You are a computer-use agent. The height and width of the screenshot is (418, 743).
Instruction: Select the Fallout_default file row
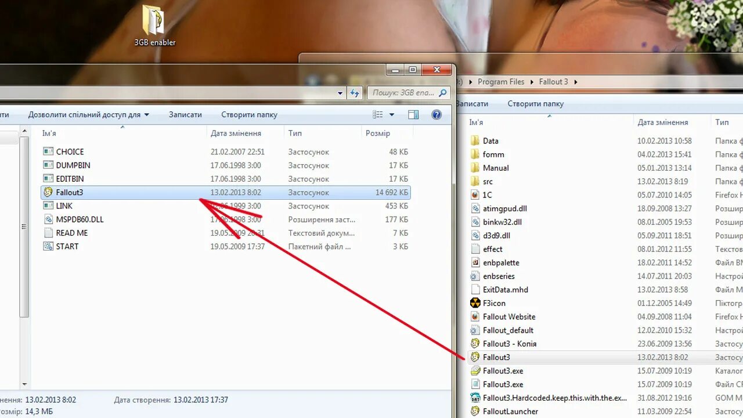click(x=605, y=330)
